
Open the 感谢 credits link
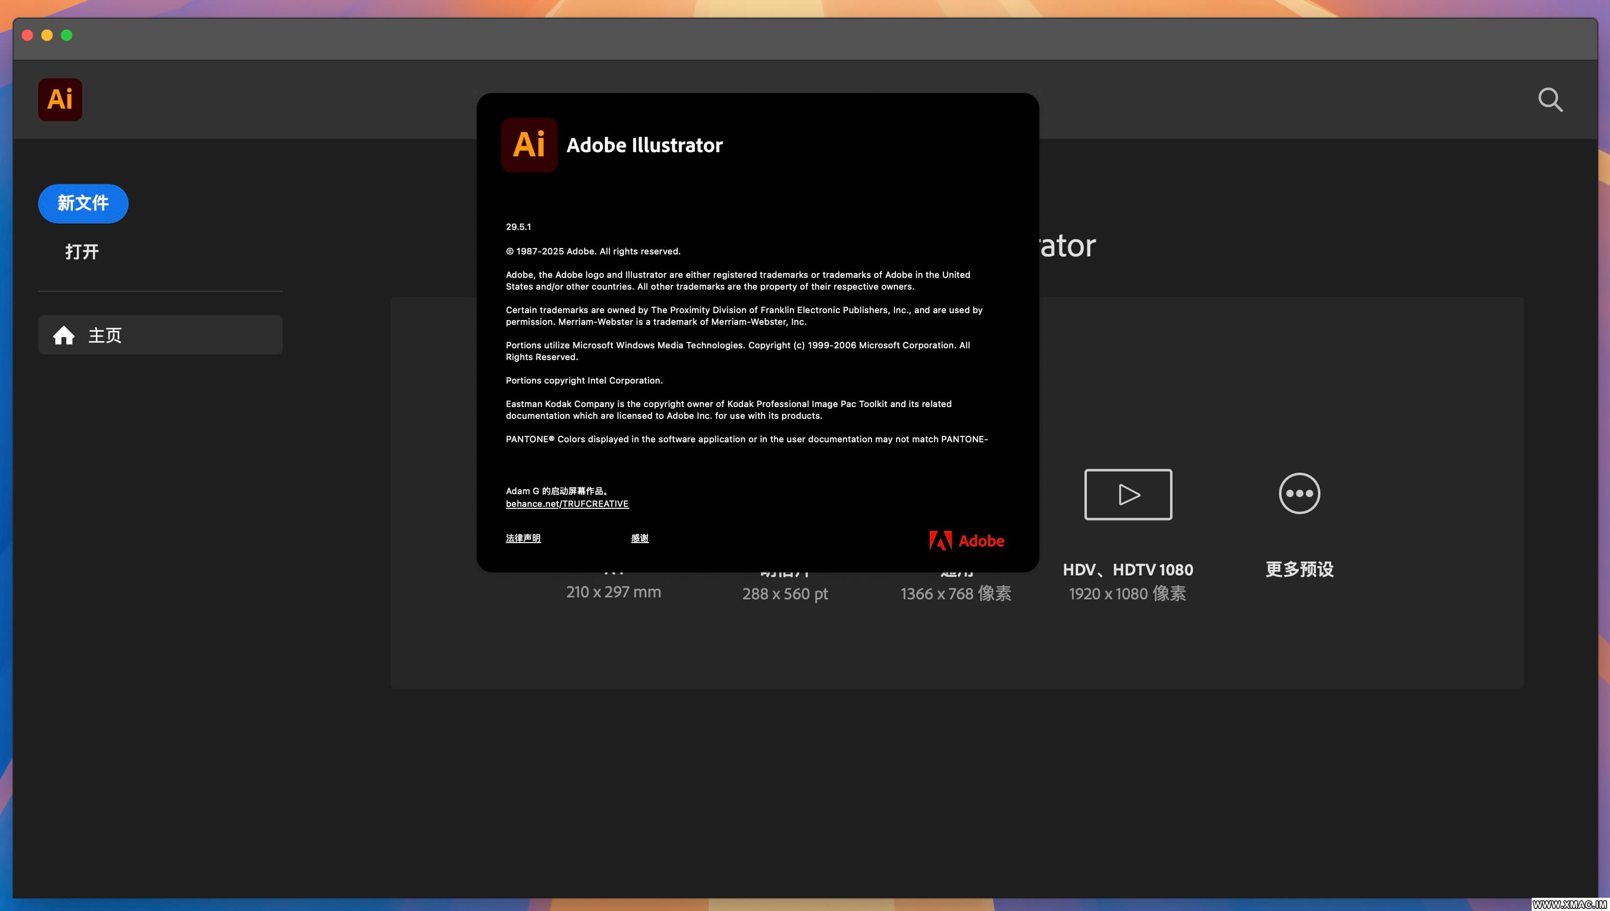coord(640,538)
